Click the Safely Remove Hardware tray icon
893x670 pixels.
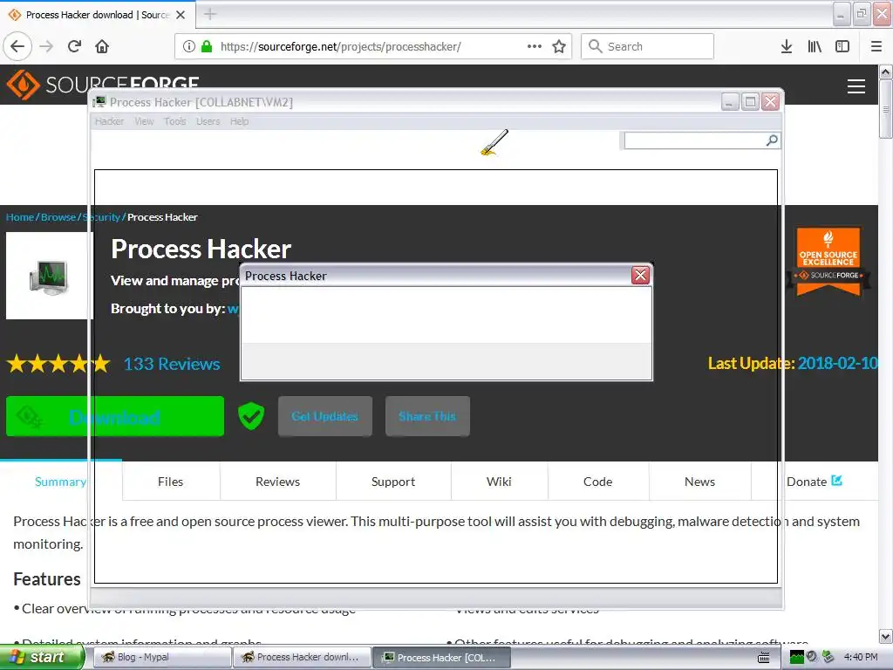[828, 657]
